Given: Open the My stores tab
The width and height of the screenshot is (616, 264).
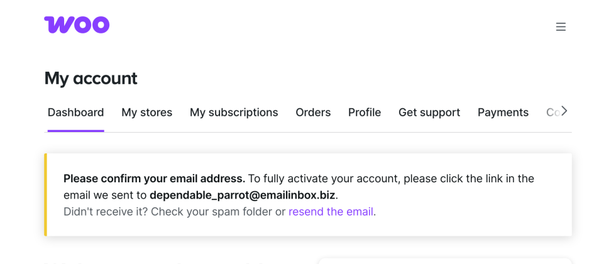Looking at the screenshot, I should coord(146,113).
